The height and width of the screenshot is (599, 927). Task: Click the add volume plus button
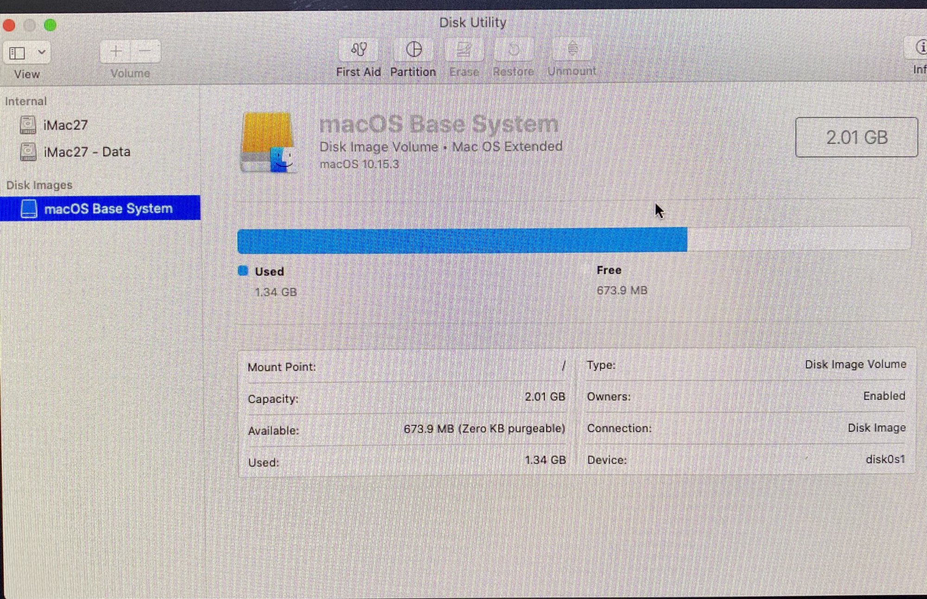coord(116,51)
